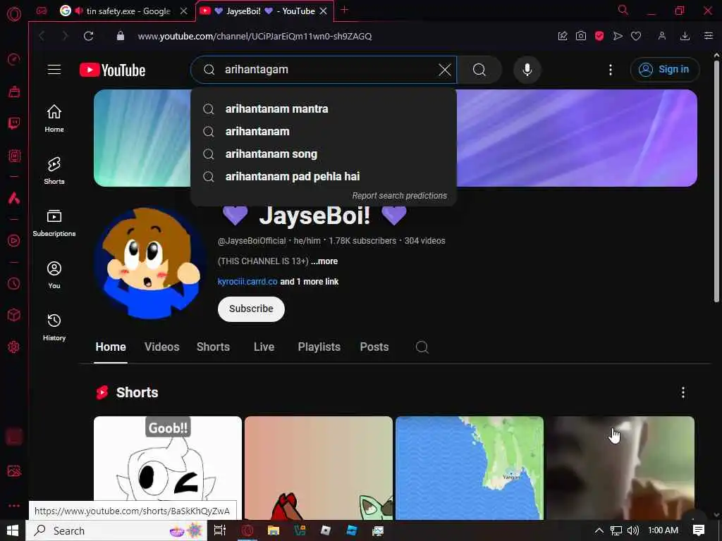This screenshot has width=722, height=541.
Task: Open Shorts in the sidebar
Action: (54, 170)
